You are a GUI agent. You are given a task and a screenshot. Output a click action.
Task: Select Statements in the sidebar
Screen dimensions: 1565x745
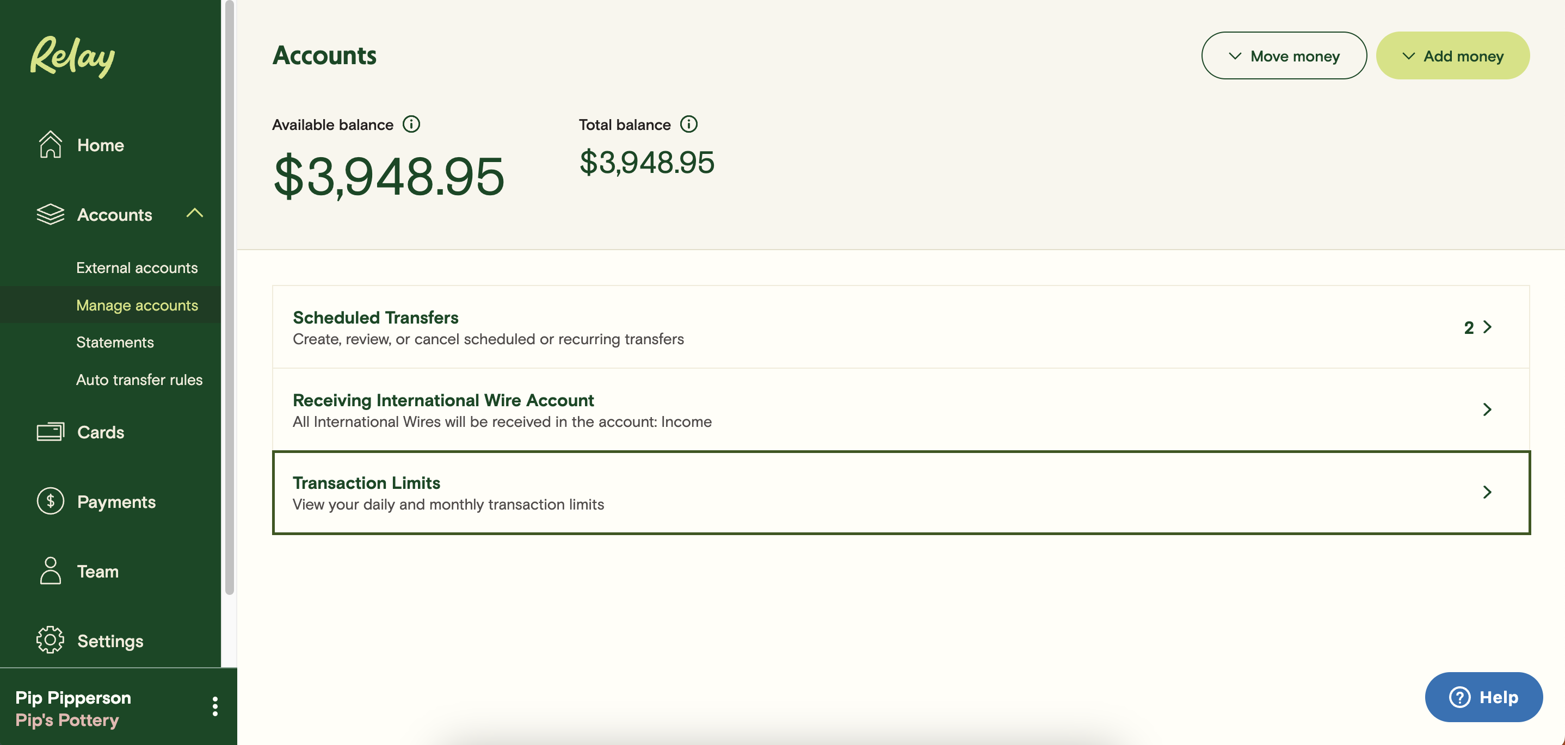115,342
